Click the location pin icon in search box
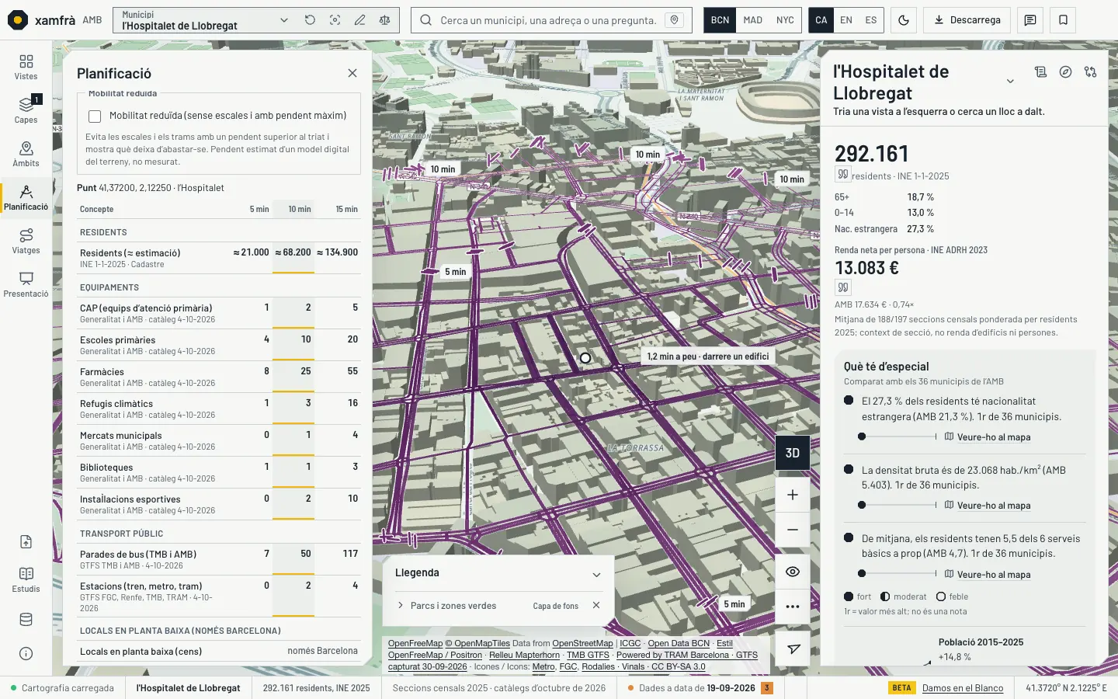The height and width of the screenshot is (699, 1118). click(x=675, y=20)
